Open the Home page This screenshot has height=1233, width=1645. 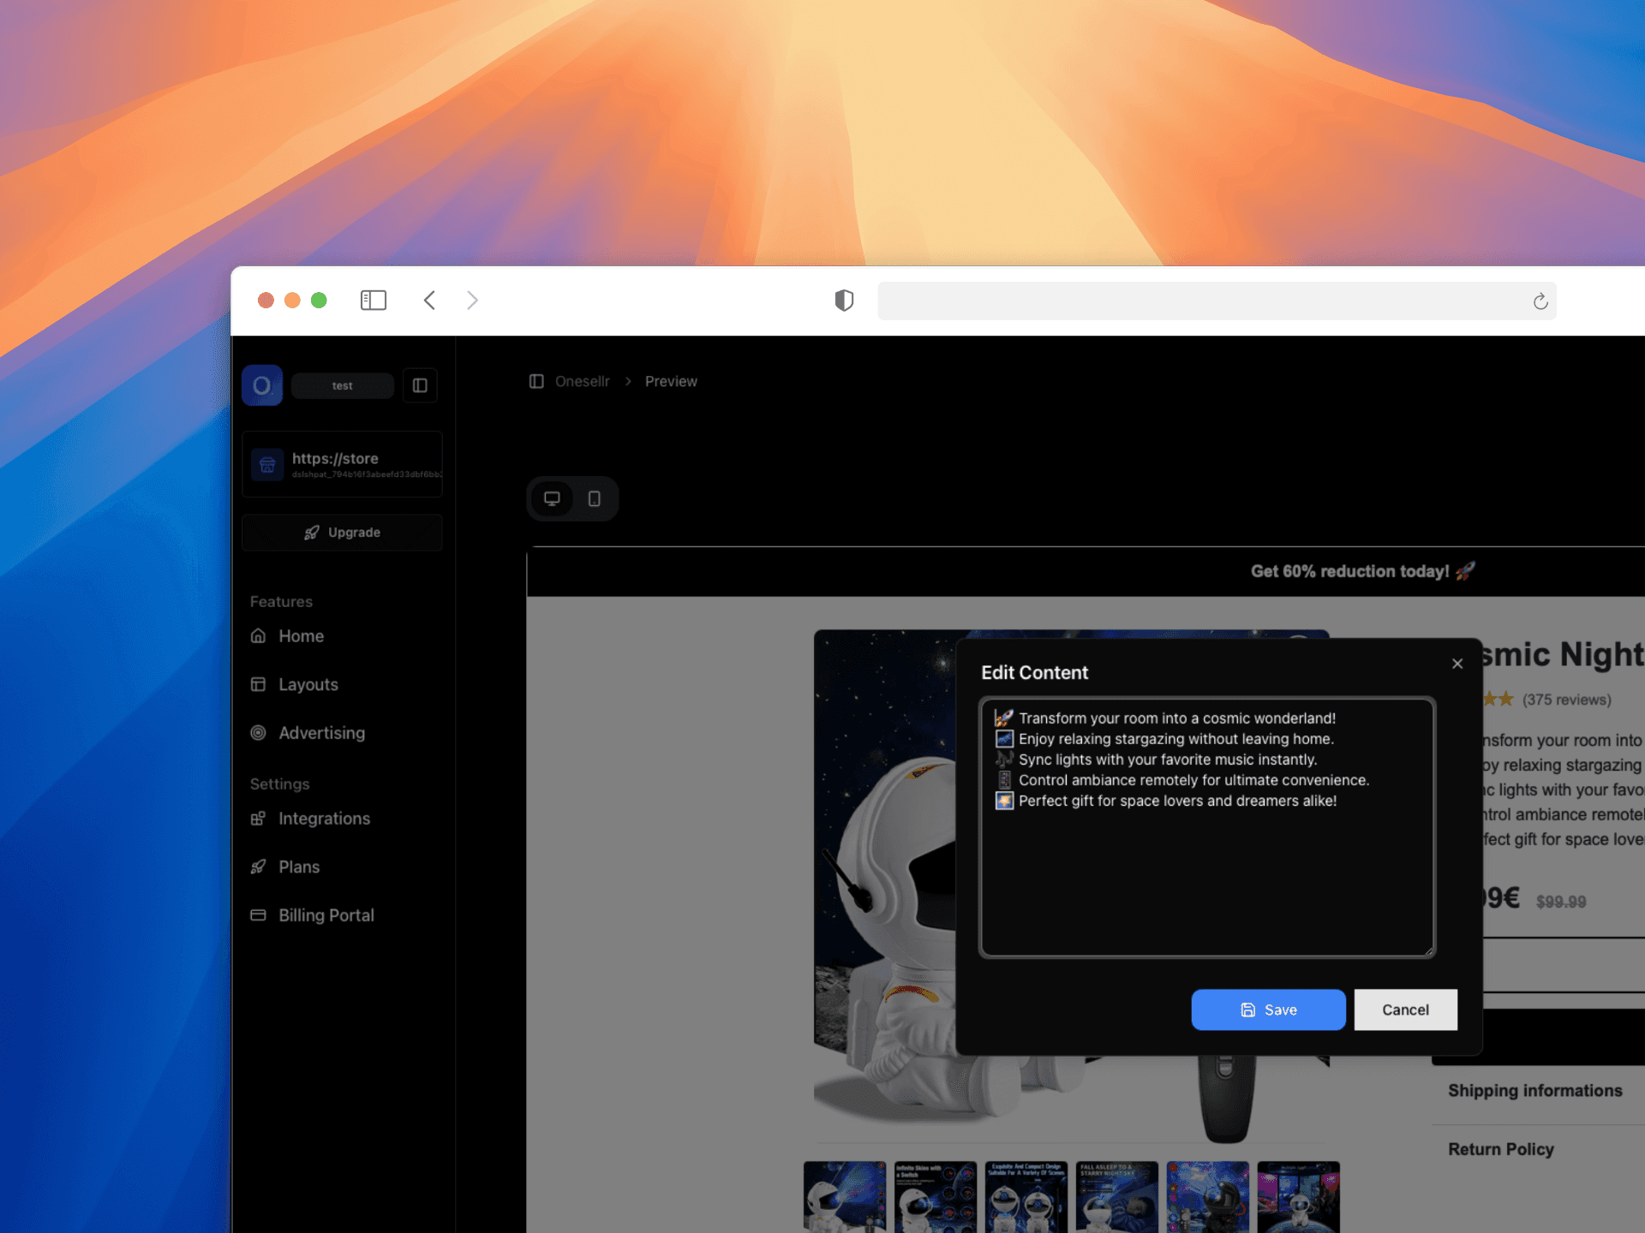pos(301,636)
